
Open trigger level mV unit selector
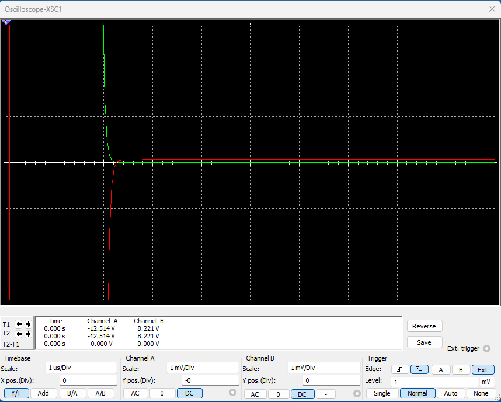coord(486,382)
